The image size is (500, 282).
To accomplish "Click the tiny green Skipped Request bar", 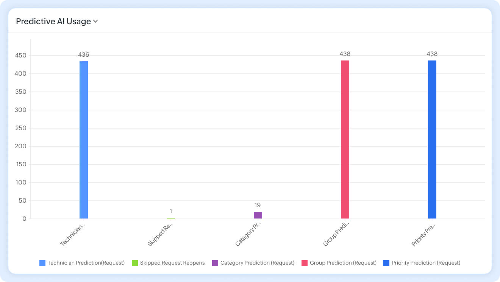I will tap(171, 218).
